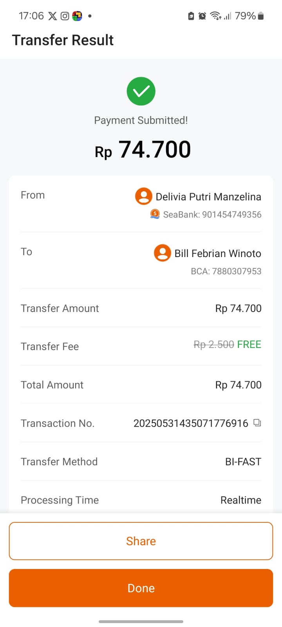Tap the alarm clock status icon

pos(202,16)
